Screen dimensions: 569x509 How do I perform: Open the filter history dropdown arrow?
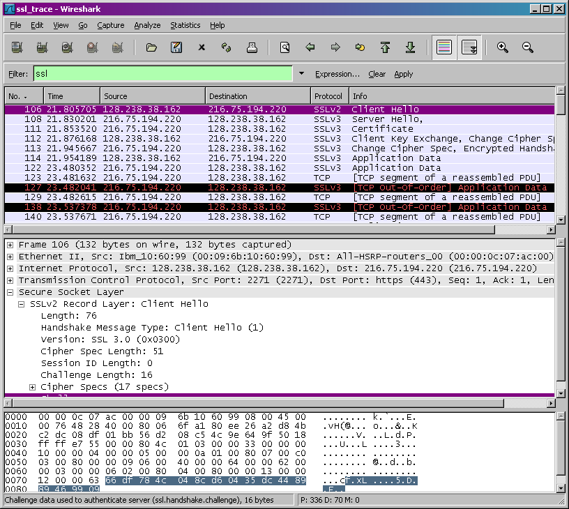[x=301, y=74]
